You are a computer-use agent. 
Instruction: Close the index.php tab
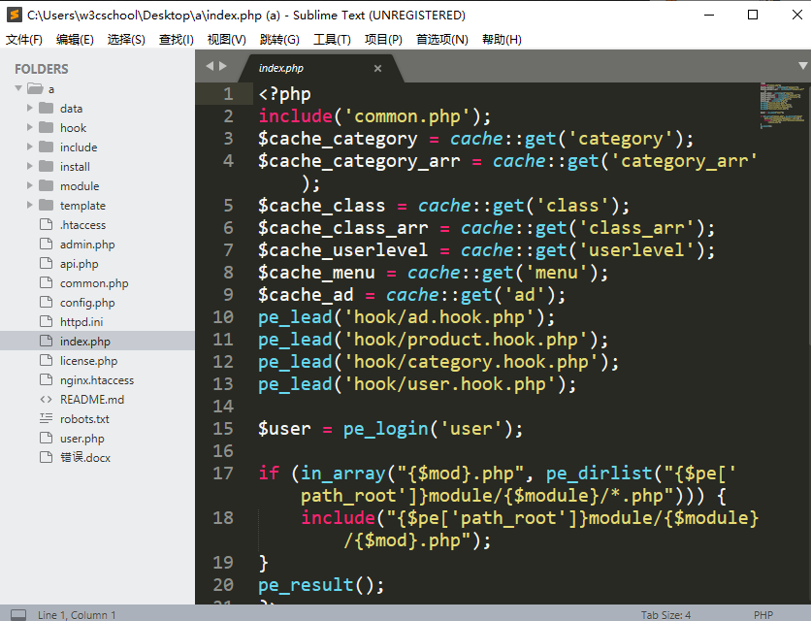click(378, 69)
